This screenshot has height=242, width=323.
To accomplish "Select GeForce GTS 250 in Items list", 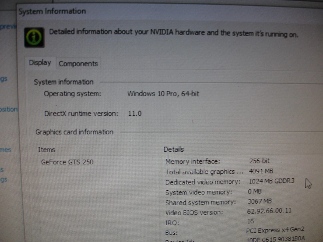I will point(67,162).
